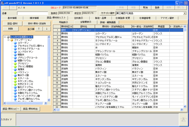Move item down with the ↓ arrow button

pos(47,29)
